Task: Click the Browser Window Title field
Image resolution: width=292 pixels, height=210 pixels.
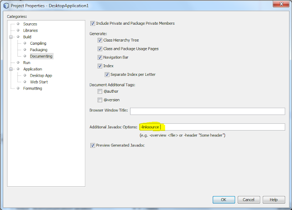Action: 208,111
